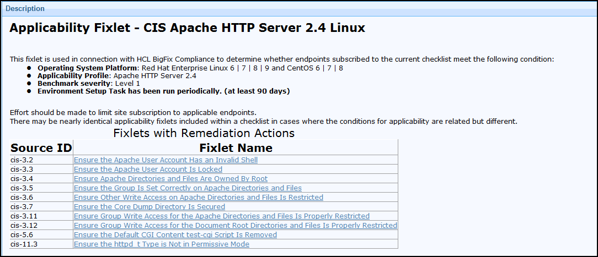Click the cis-3.11 source ID cell
This screenshot has width=598, height=257.
click(x=41, y=216)
